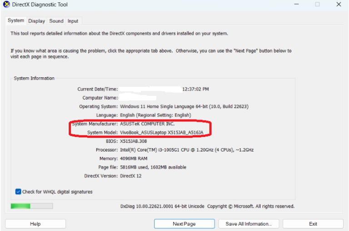Click the 12:37:02 PM time value
The image size is (349, 231).
click(195, 89)
